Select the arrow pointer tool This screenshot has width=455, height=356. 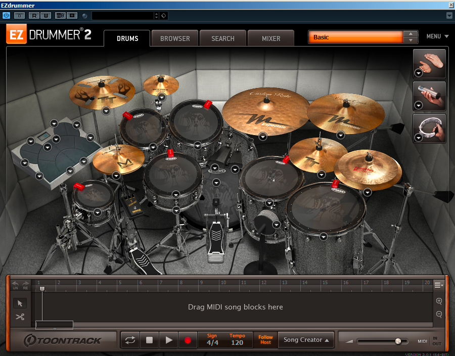(x=20, y=303)
